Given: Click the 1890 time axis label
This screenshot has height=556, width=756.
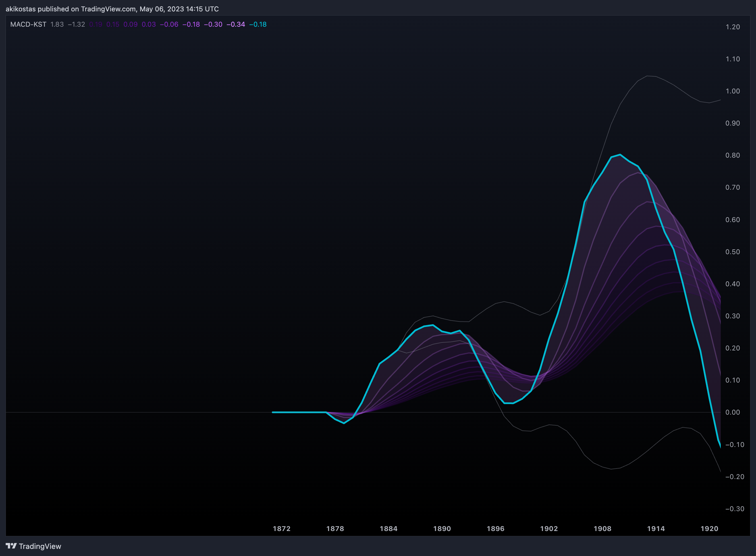Looking at the screenshot, I should (442, 528).
